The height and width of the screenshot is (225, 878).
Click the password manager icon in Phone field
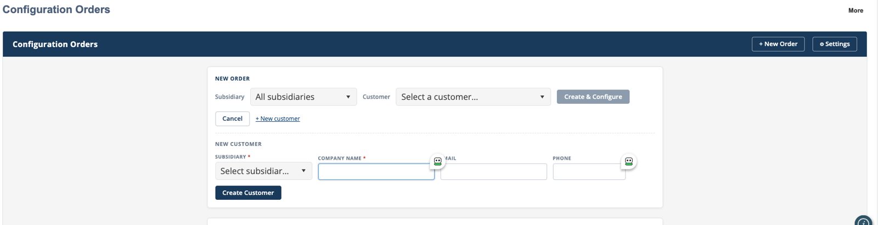[x=629, y=161]
